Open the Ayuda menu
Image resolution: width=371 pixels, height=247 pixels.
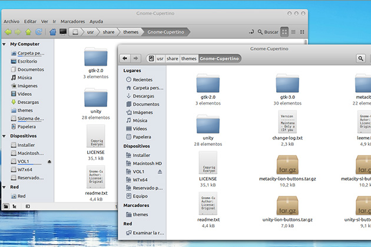96,22
